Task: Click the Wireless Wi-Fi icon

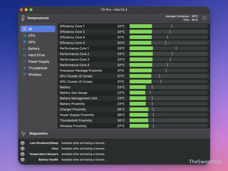Action: click(24, 74)
